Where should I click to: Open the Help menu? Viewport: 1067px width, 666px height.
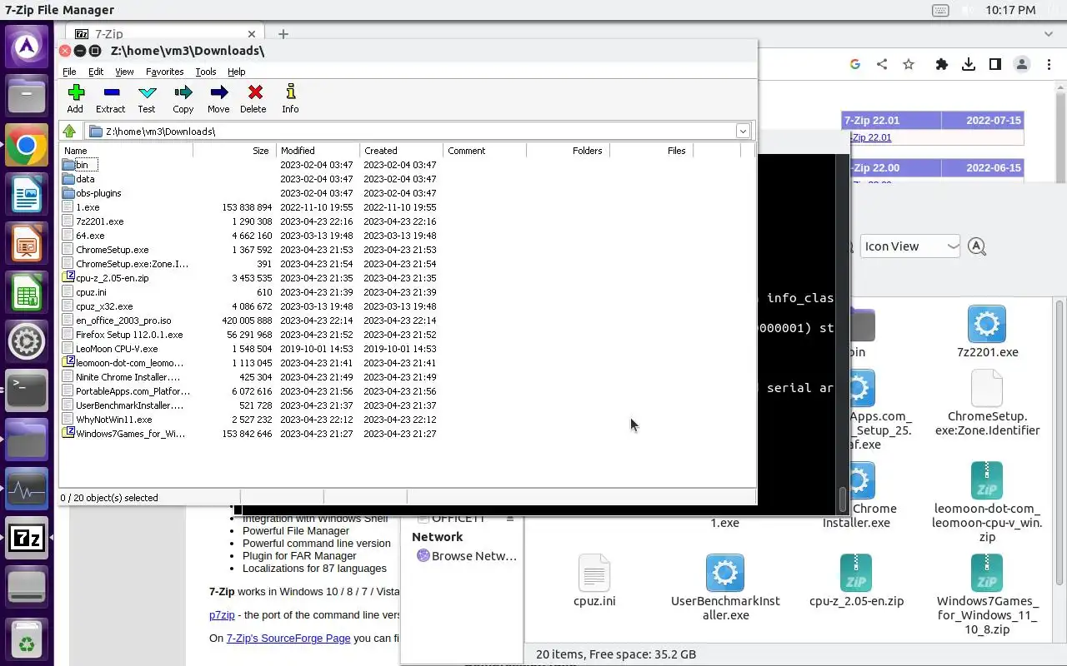point(237,72)
